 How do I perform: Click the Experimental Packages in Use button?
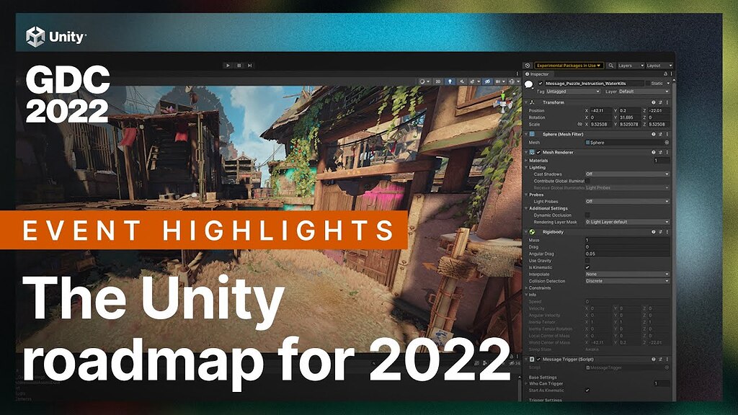[x=569, y=65]
